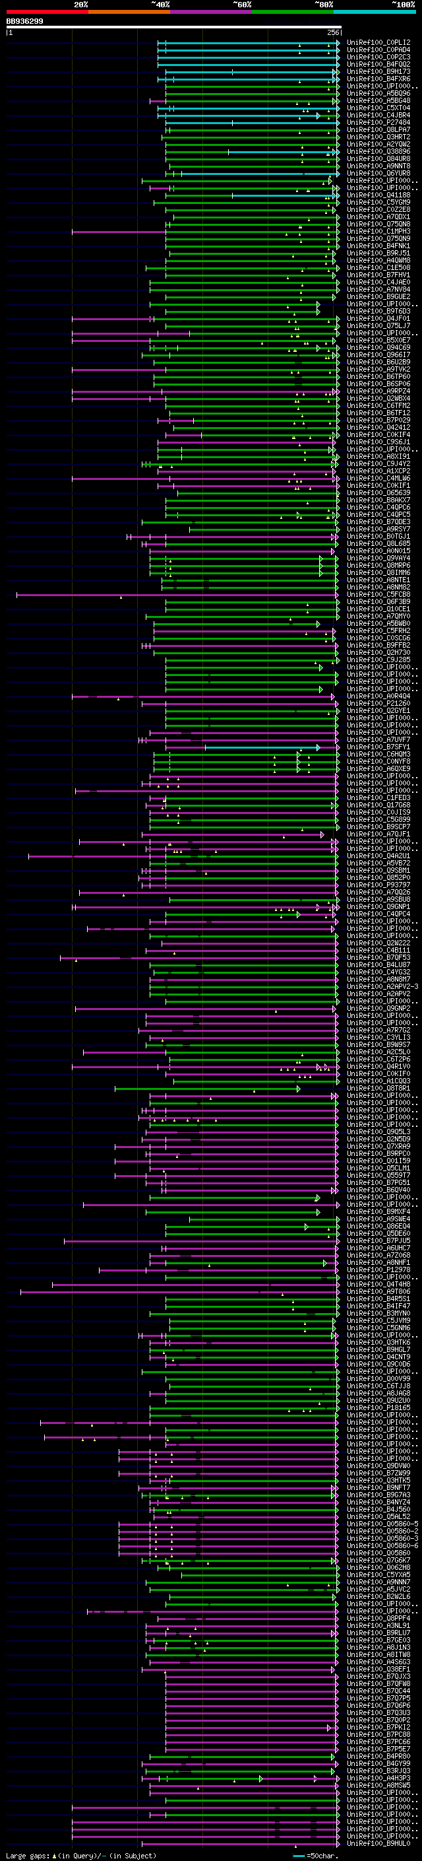Click the white query sequence bar
Screen dimensions: 422x1861
(174, 28)
